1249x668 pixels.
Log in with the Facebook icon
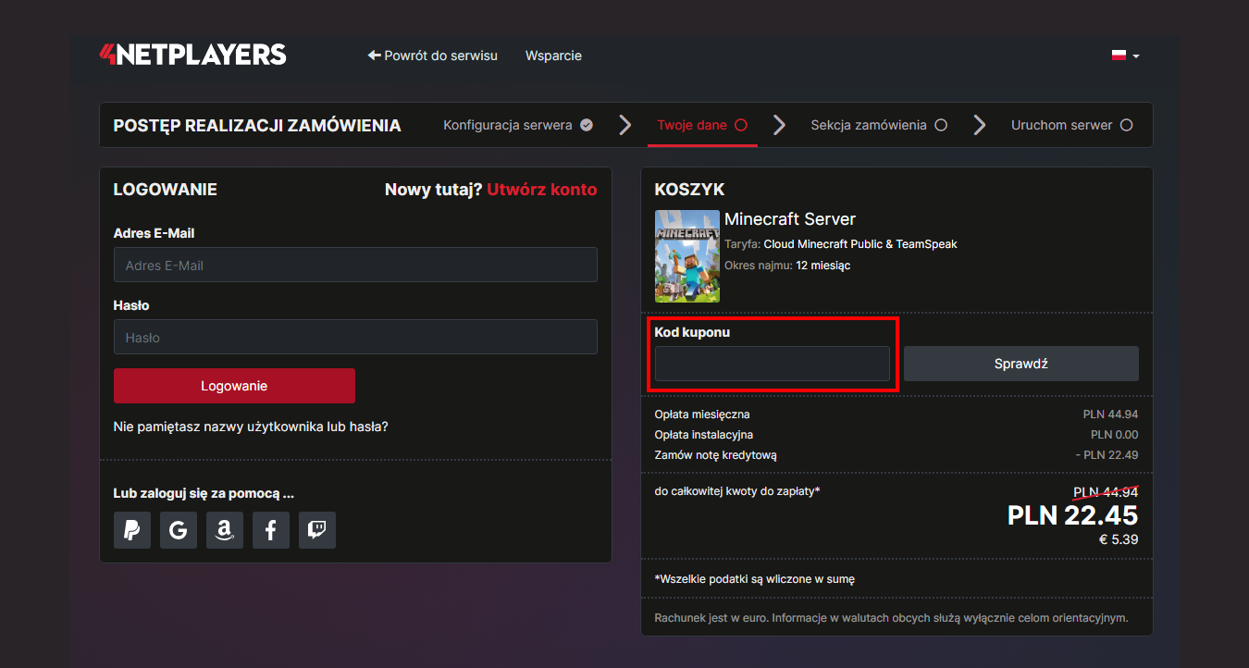(x=271, y=530)
